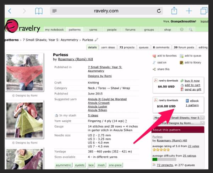
Task: Expand More from 7 Small Shawls dropdown
Action: (178, 118)
